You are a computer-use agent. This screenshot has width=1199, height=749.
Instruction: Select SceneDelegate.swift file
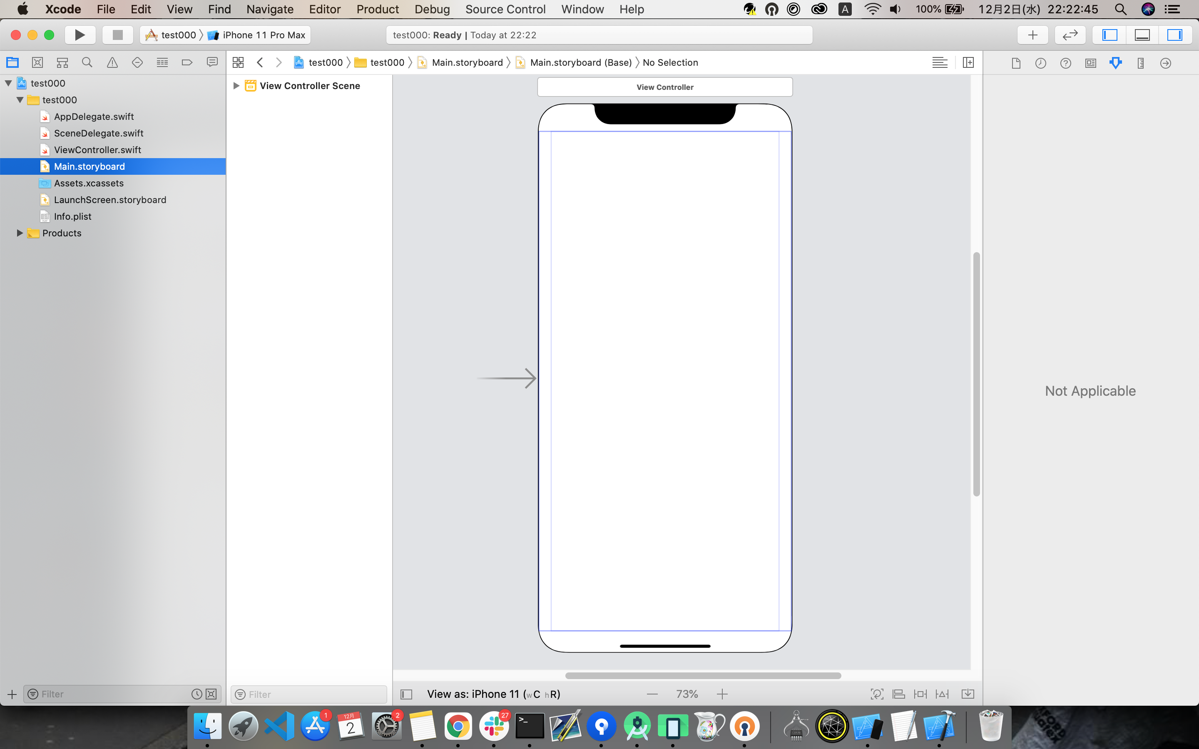tap(99, 133)
